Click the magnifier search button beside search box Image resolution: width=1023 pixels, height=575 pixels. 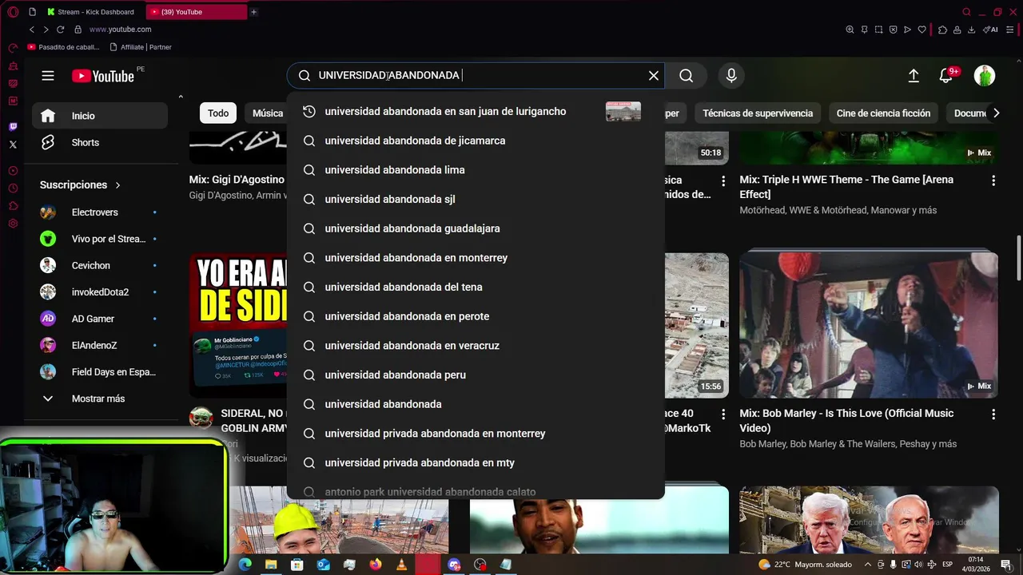tap(686, 75)
